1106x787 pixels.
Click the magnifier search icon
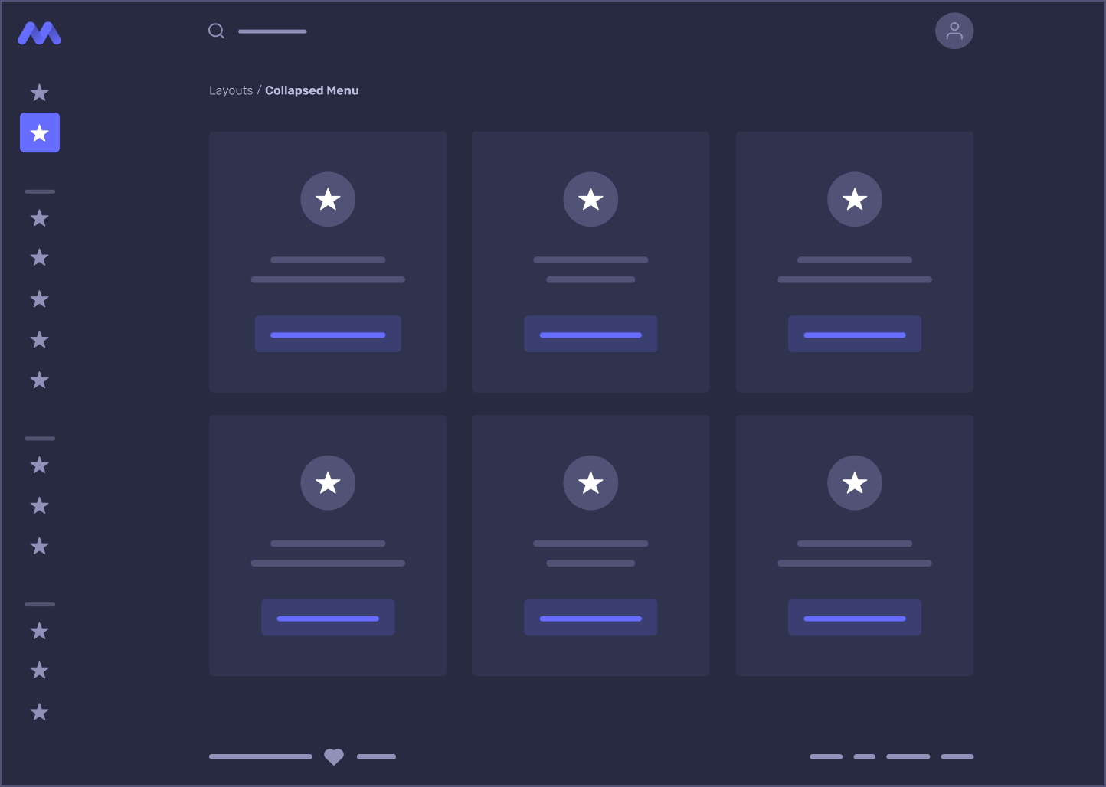(x=217, y=31)
